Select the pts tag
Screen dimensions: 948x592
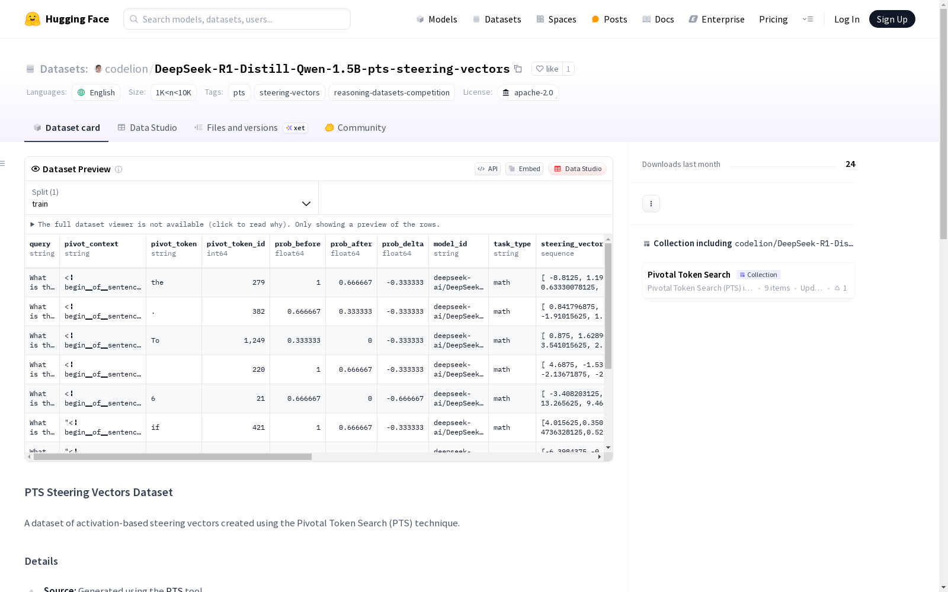(239, 92)
